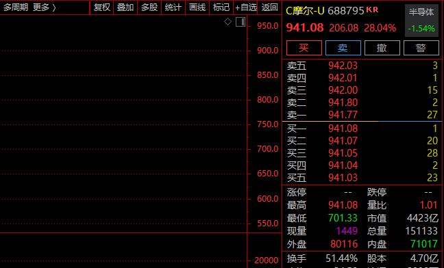The image size is (444, 268).
Task: Click the 换手 value 51.44%
Action: pyautogui.click(x=341, y=258)
